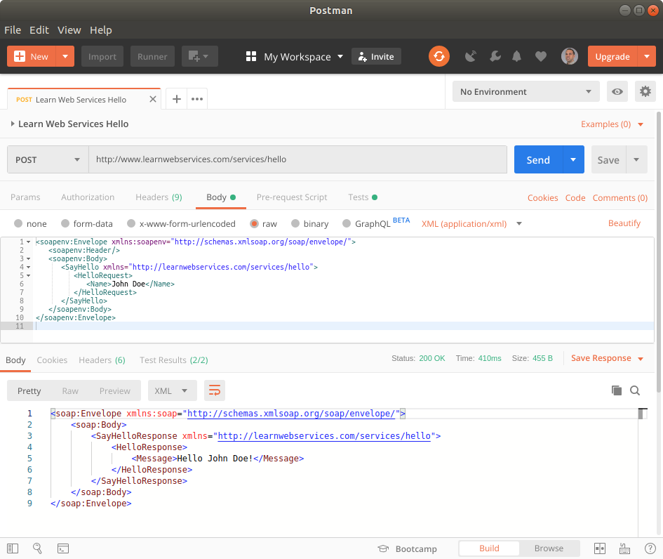Image resolution: width=663 pixels, height=559 pixels.
Task: Click the Import button
Action: click(102, 56)
